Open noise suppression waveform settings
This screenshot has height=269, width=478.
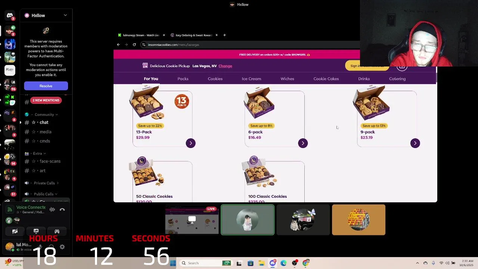click(x=52, y=210)
